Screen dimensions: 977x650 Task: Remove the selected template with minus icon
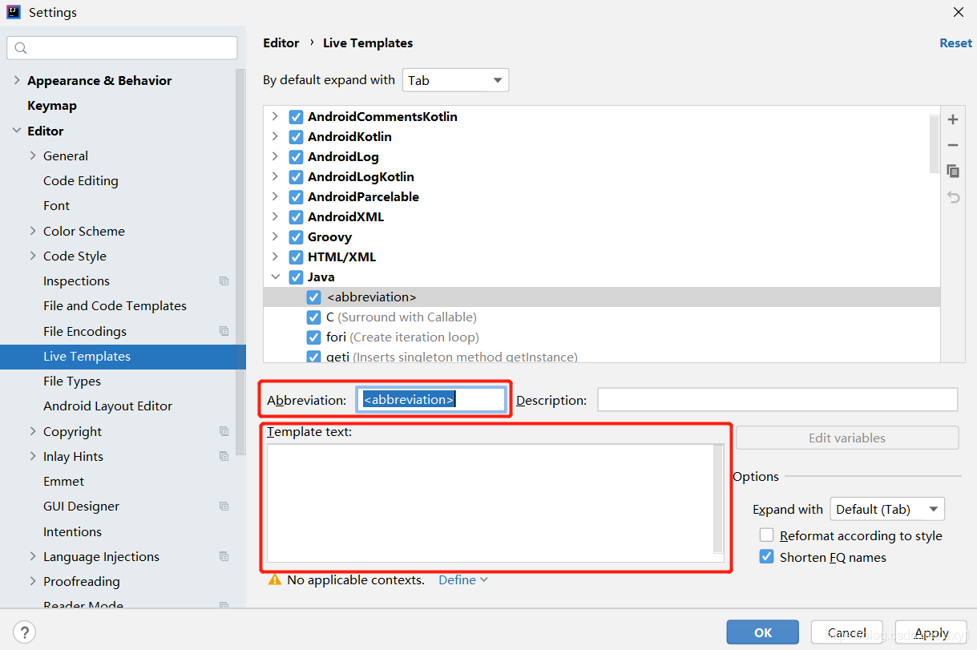click(953, 145)
